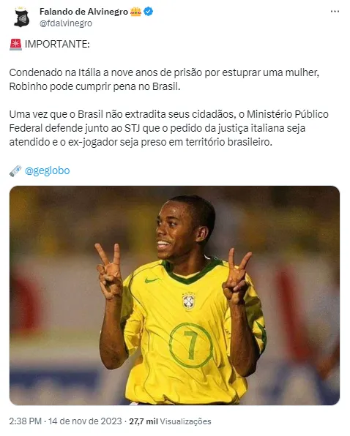This screenshot has width=350, height=436.
Task: Open the @fdalvinegro handle
Action: click(66, 23)
